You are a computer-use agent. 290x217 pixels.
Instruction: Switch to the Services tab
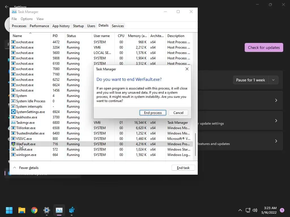118,26
